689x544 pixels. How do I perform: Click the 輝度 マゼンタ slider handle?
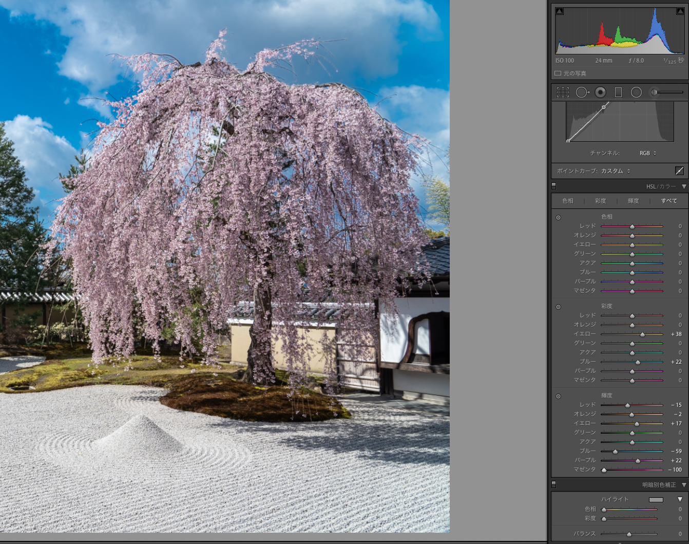point(604,470)
